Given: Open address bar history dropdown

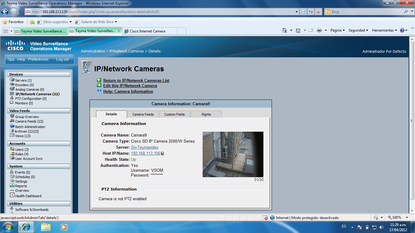Looking at the screenshot, I should point(297,12).
